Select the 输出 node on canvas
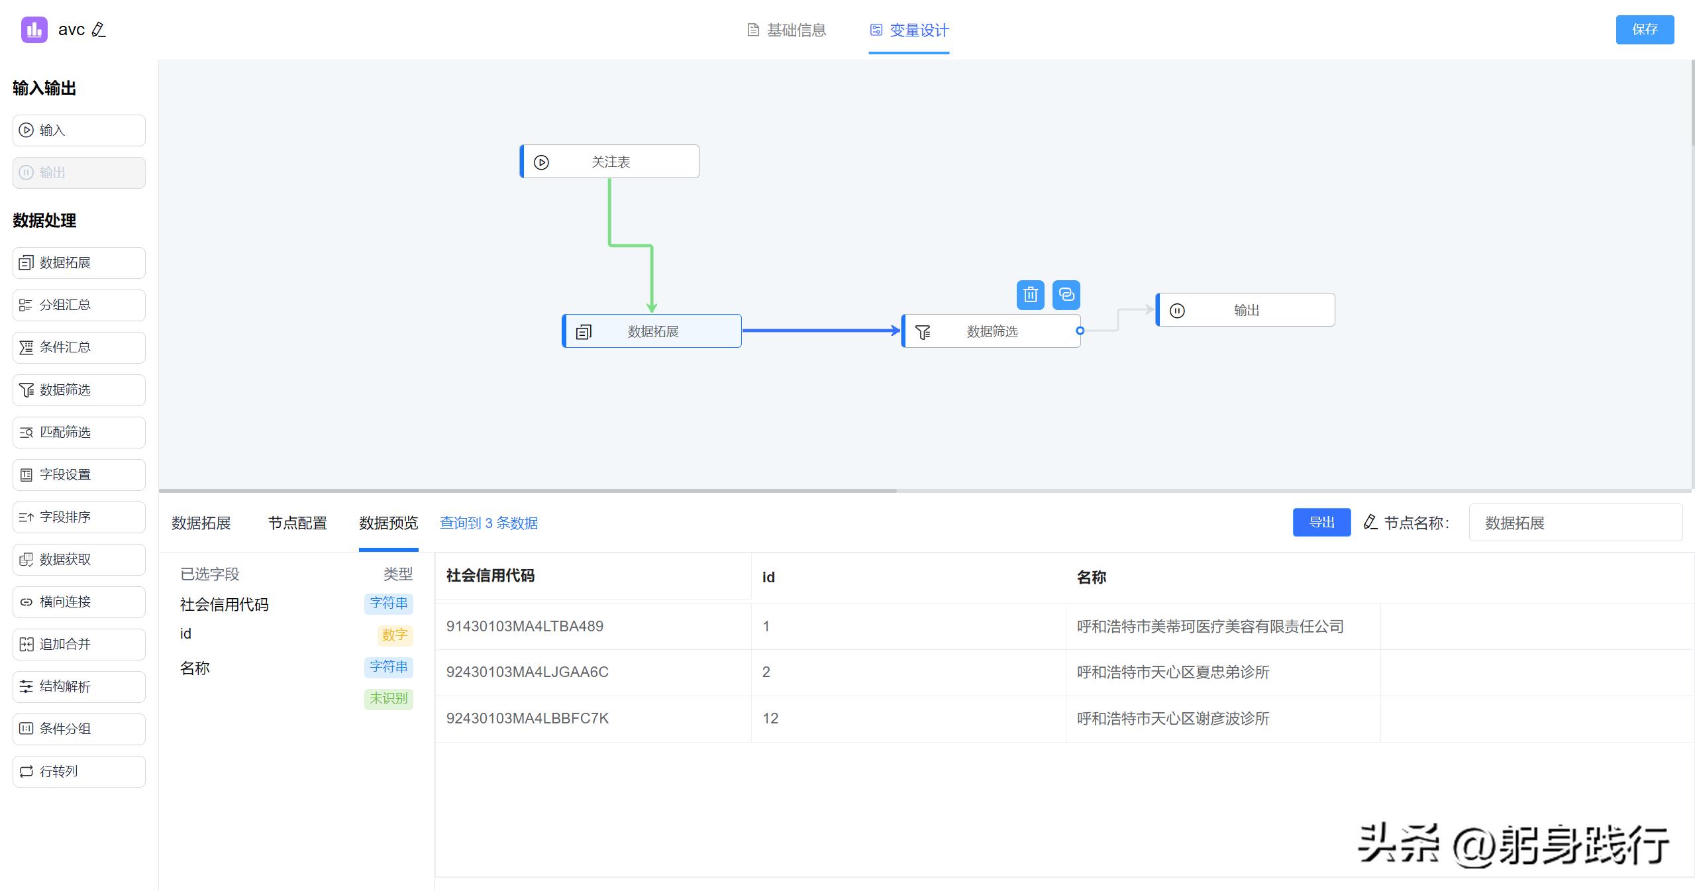1695x891 pixels. pyautogui.click(x=1245, y=310)
